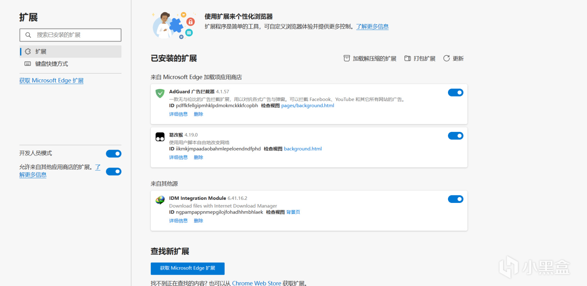Click the AdGuard ID pdffkfellgipmhklpdmokmckkkfcopbh
587x286 pixels.
click(217, 106)
